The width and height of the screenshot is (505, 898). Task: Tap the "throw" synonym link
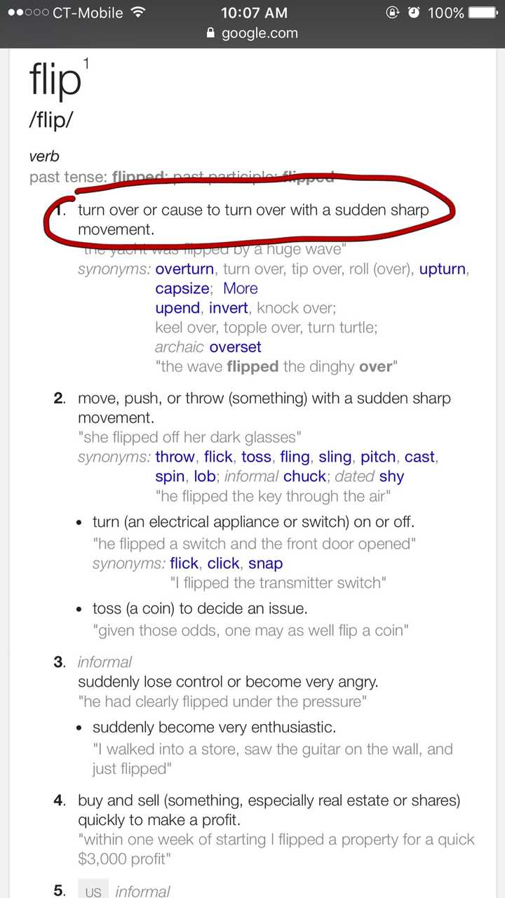(175, 457)
